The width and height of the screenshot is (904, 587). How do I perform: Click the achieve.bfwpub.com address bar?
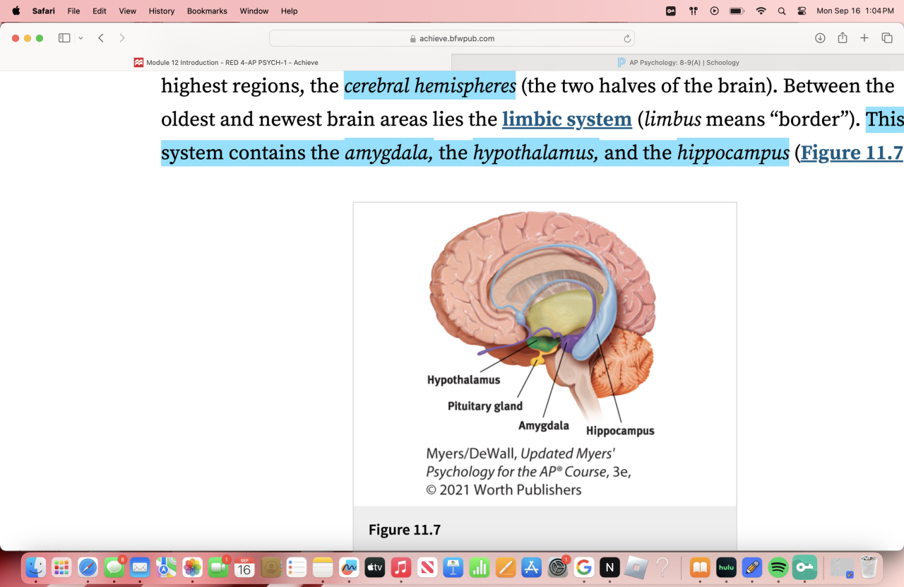[x=452, y=39]
